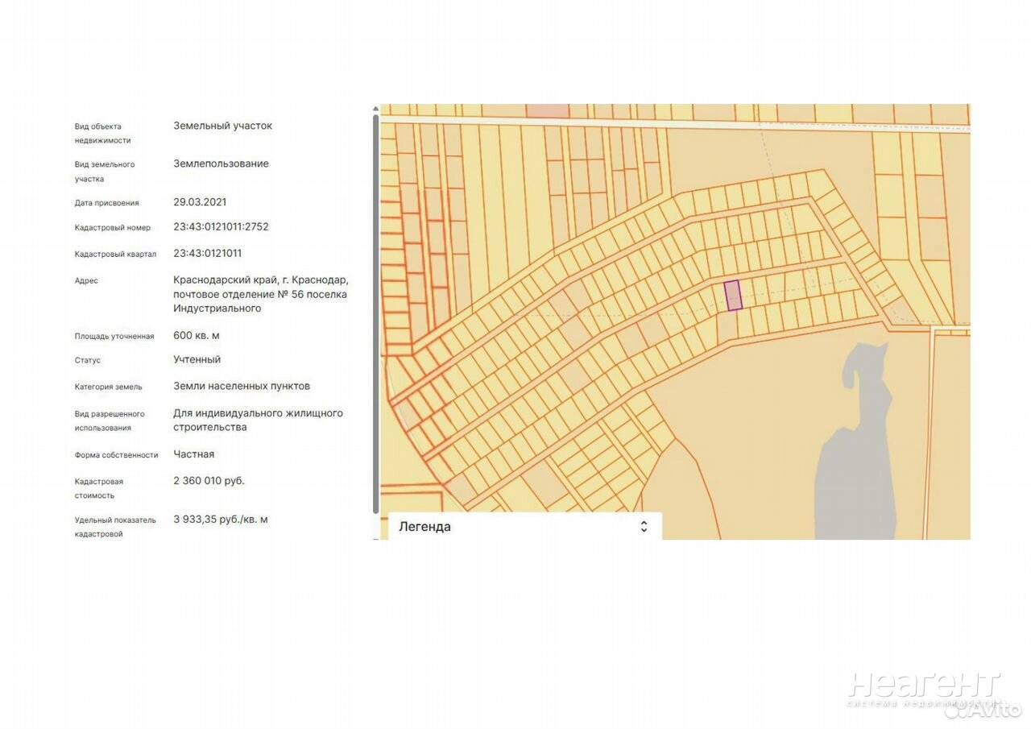Click the value "3 933,35 руб./кв. м"
The width and height of the screenshot is (1031, 729).
coord(221,520)
